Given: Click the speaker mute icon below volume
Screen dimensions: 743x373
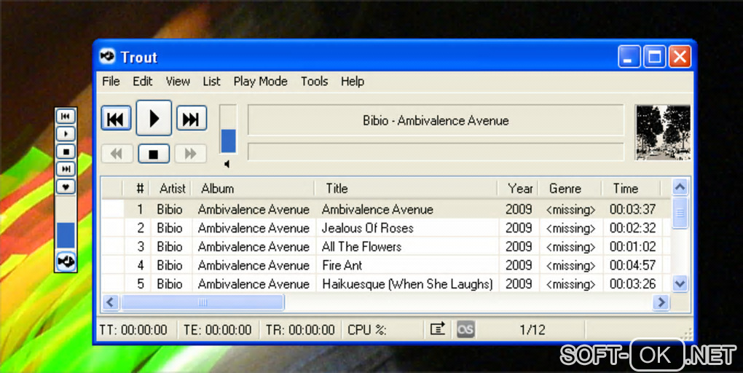Looking at the screenshot, I should click(227, 164).
